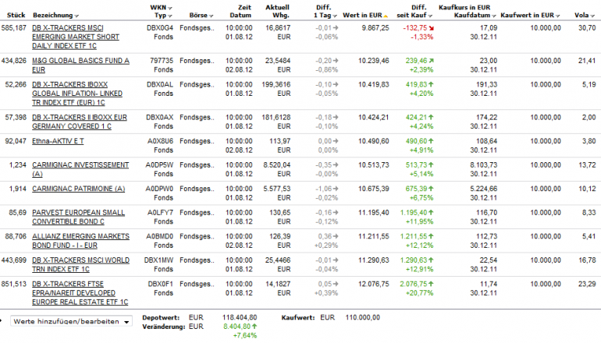Click the green up arrow next to 675,39
Image resolution: width=601 pixels, height=343 pixels.
click(x=431, y=189)
